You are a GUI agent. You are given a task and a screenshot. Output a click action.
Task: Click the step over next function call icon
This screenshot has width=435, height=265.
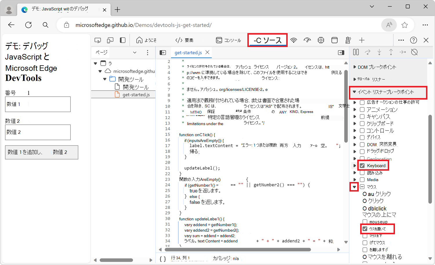368,52
